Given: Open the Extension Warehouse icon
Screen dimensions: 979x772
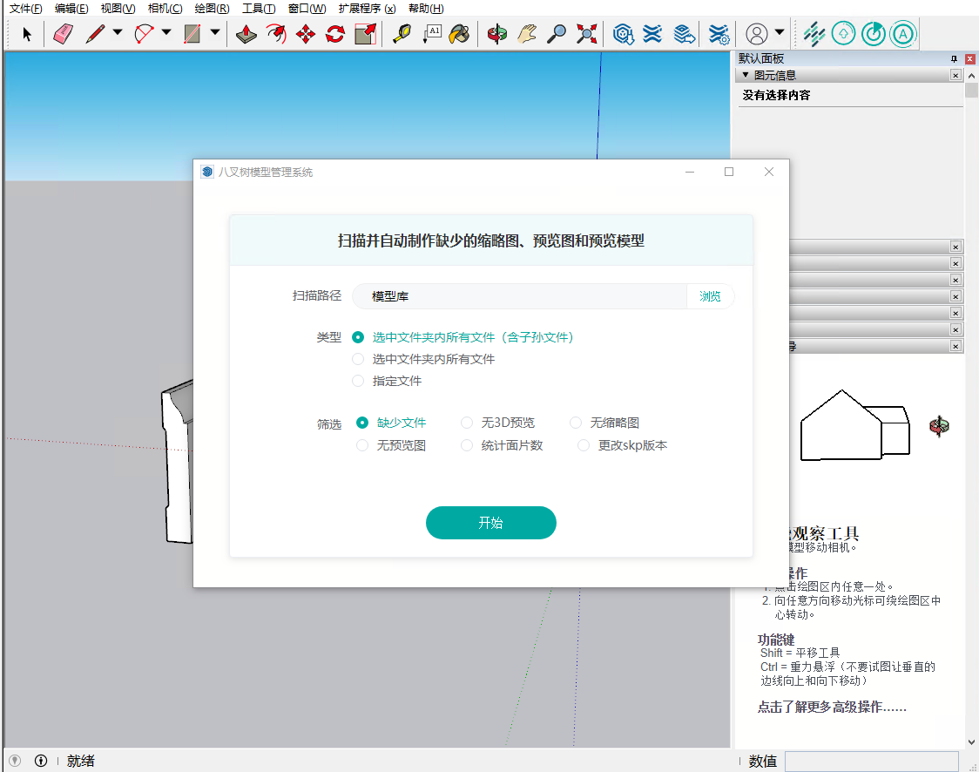Looking at the screenshot, I should 652,34.
